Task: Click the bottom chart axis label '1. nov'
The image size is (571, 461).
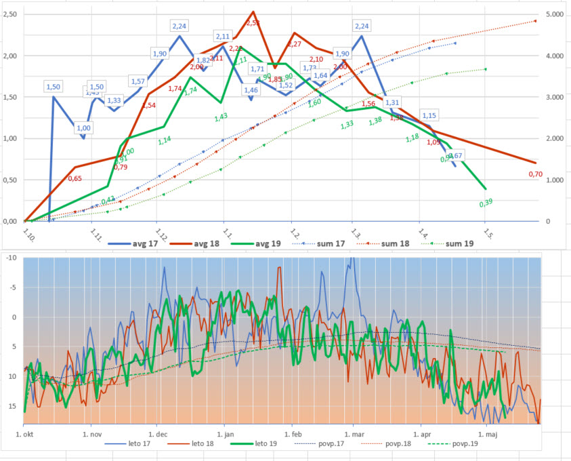Action: (92, 435)
